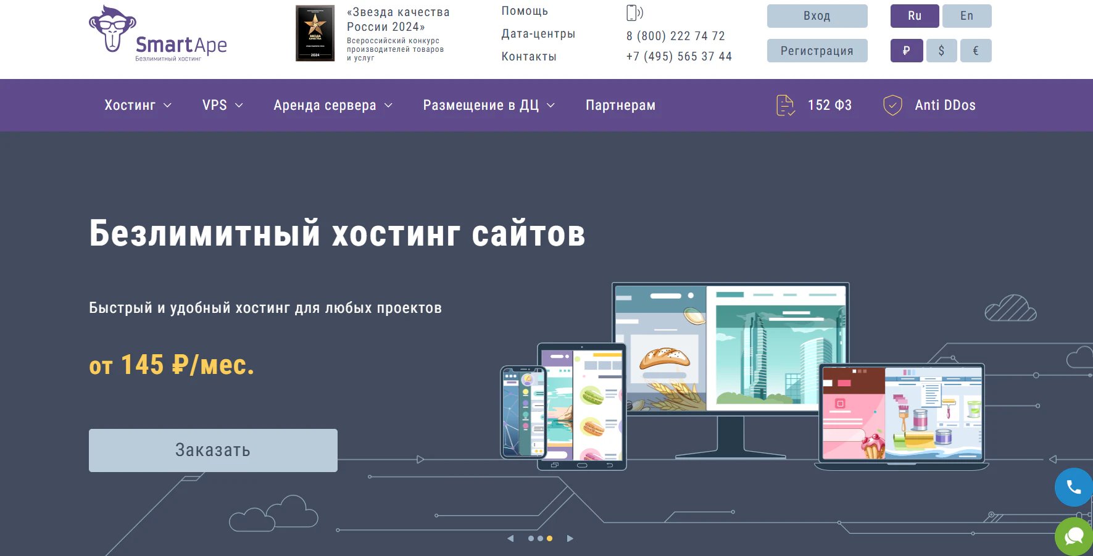Select the first slider dot
The width and height of the screenshot is (1093, 556).
pos(531,539)
